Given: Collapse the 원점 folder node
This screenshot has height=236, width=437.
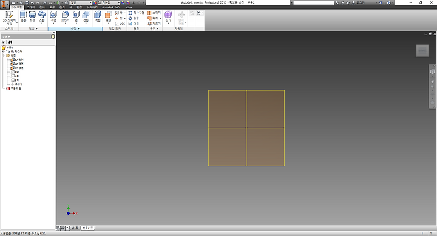Looking at the screenshot, I should pos(3,56).
